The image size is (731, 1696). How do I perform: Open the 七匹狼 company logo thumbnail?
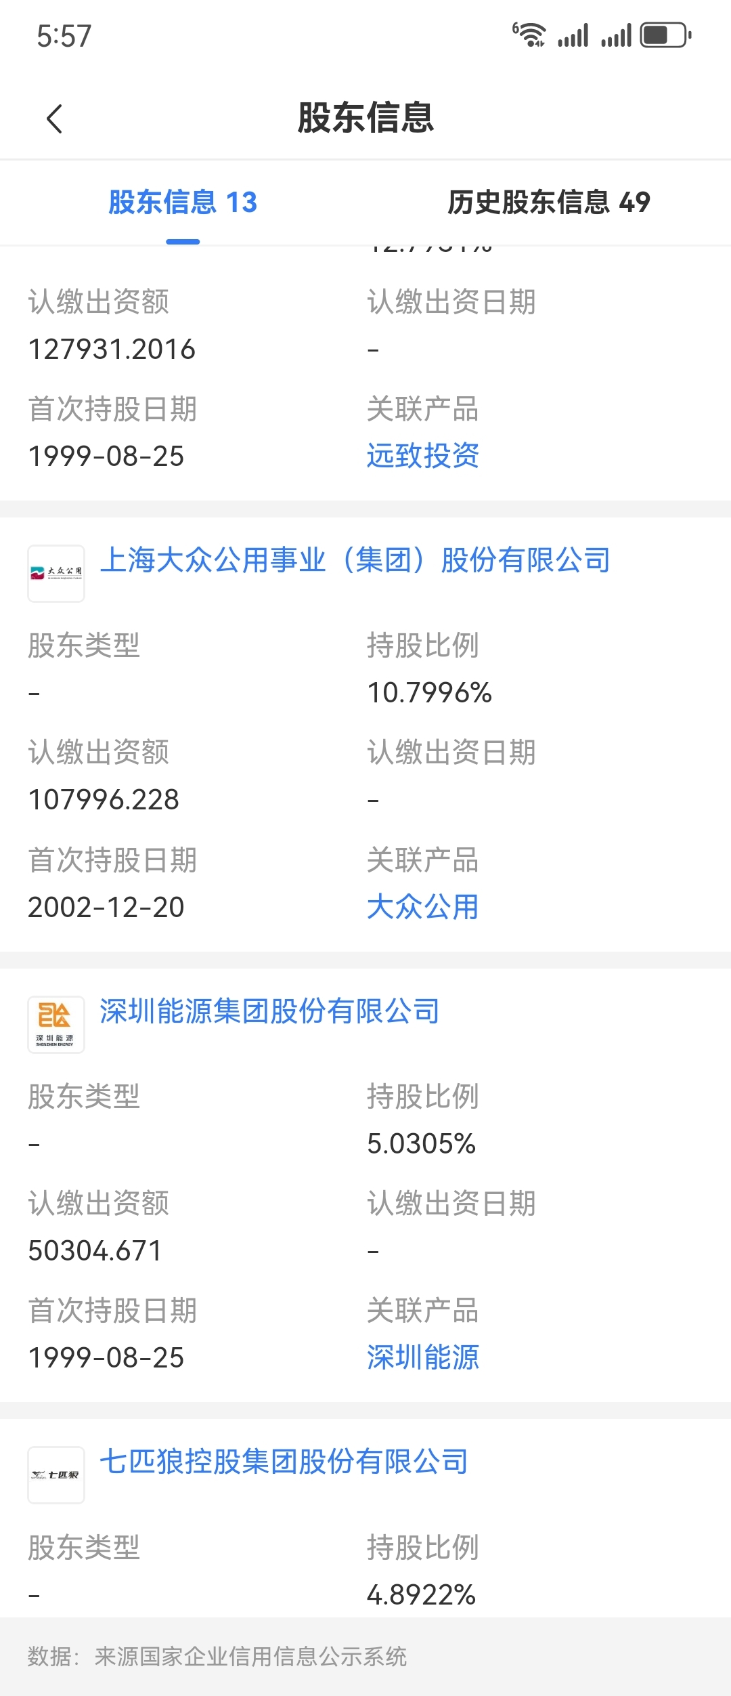pos(56,1475)
